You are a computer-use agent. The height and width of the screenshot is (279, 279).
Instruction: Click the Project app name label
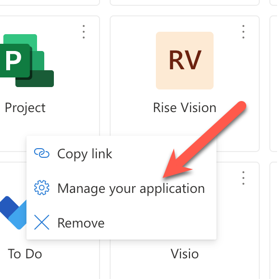coord(25,108)
